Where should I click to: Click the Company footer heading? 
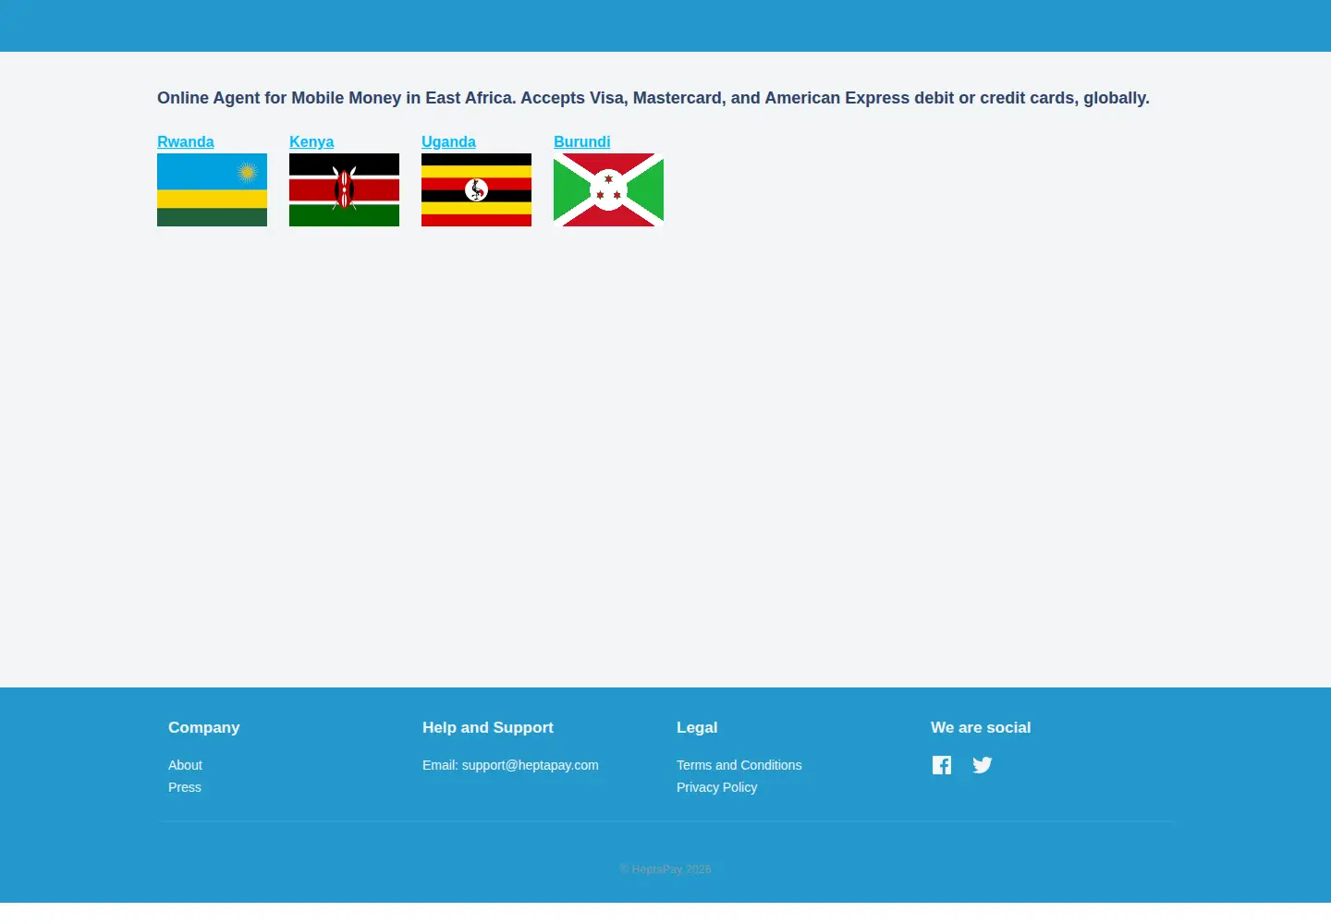click(203, 727)
